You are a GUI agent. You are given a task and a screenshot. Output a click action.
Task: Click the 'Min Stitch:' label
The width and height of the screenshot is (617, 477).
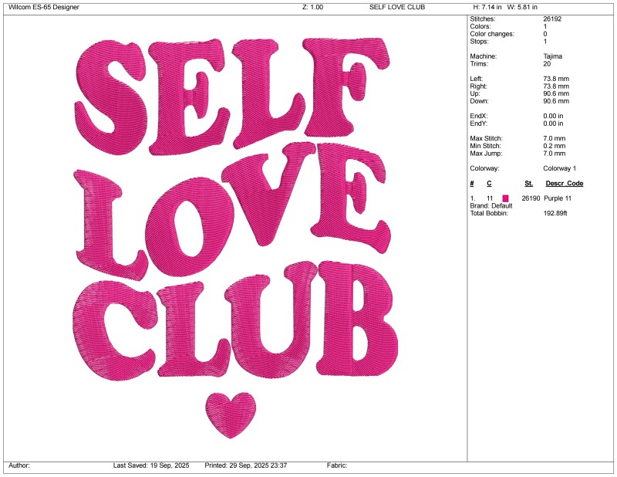coord(485,146)
